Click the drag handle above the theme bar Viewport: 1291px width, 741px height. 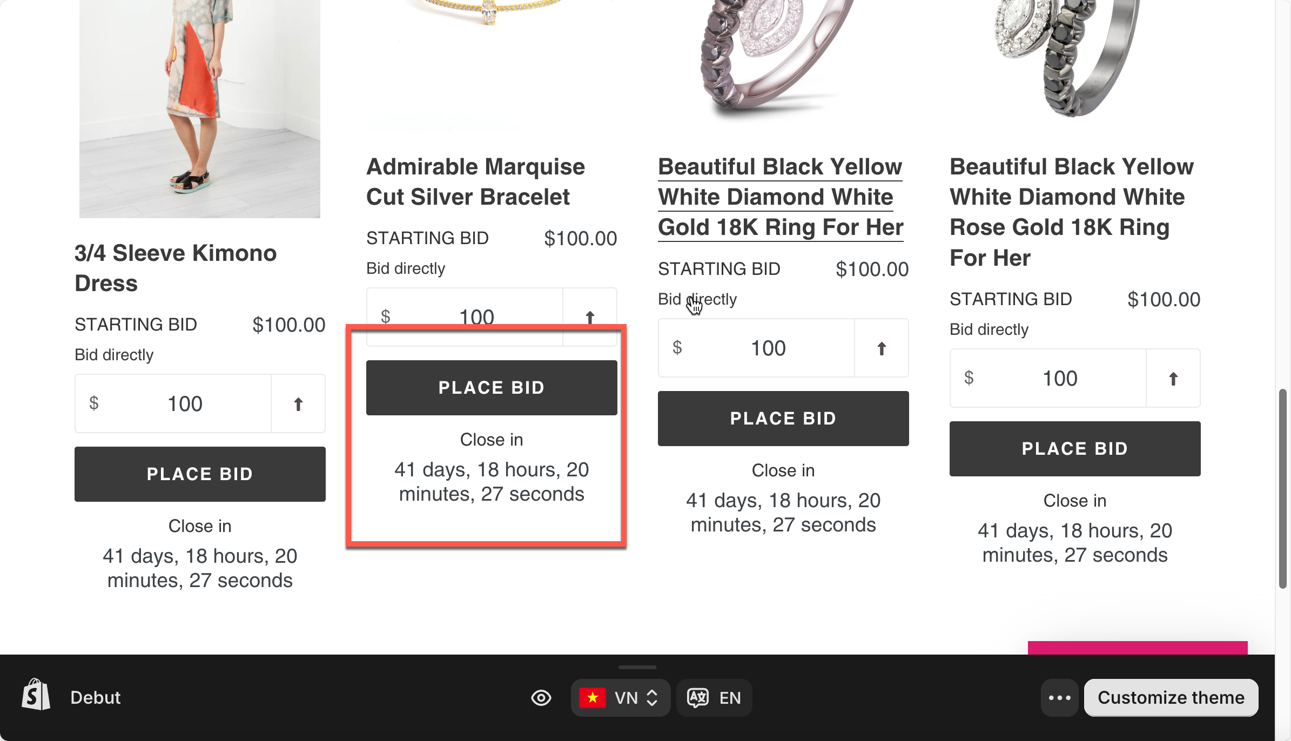coord(637,668)
